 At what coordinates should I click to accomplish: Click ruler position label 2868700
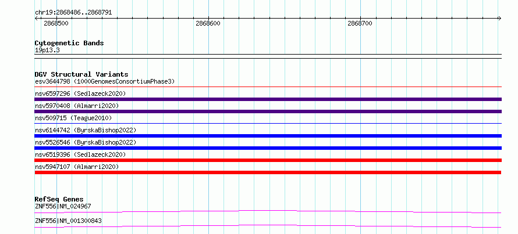click(360, 23)
